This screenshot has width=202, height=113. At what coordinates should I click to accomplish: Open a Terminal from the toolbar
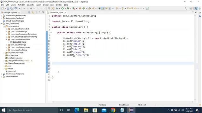click(x=15, y=8)
